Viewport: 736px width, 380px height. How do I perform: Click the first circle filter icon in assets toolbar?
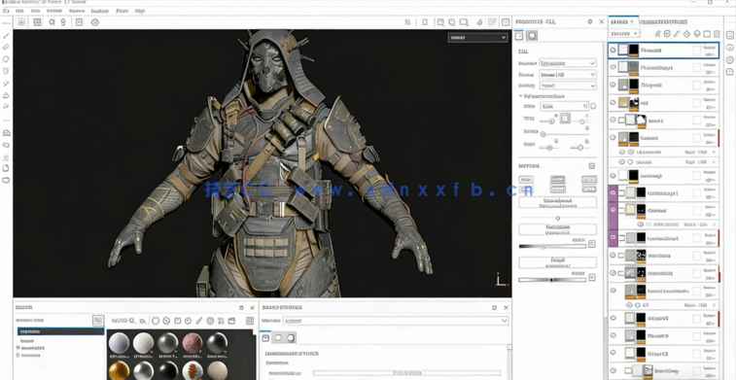point(156,321)
